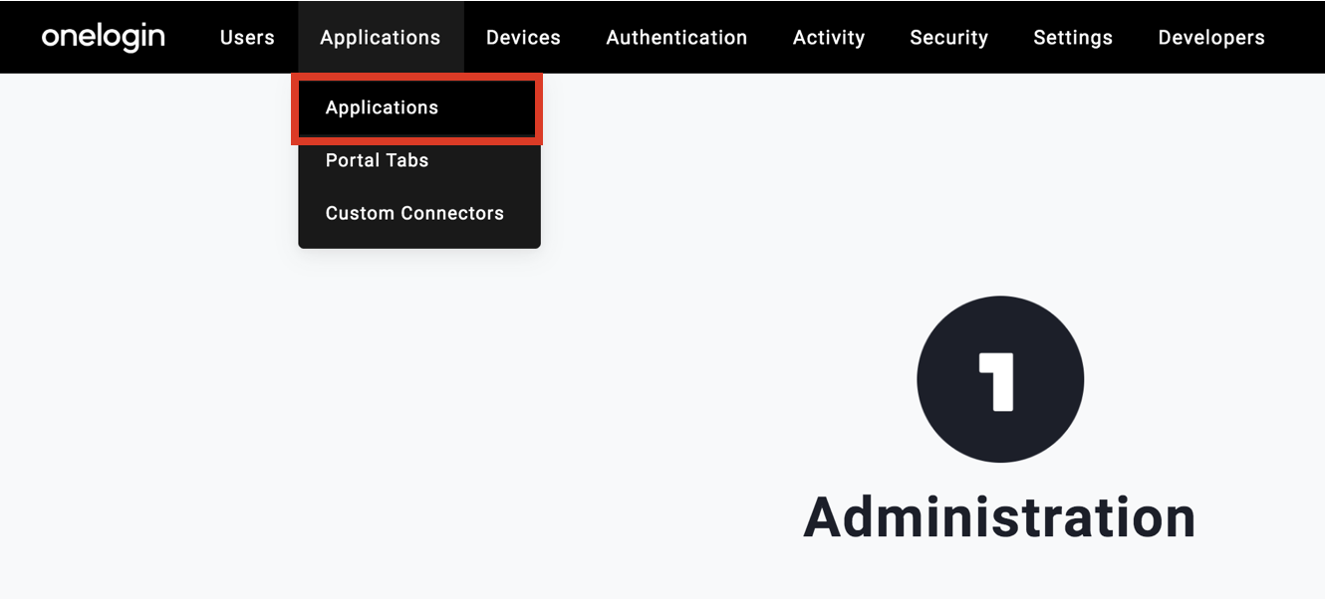Choose Custom Connectors in the dropdown
This screenshot has width=1325, height=599.
coord(419,213)
